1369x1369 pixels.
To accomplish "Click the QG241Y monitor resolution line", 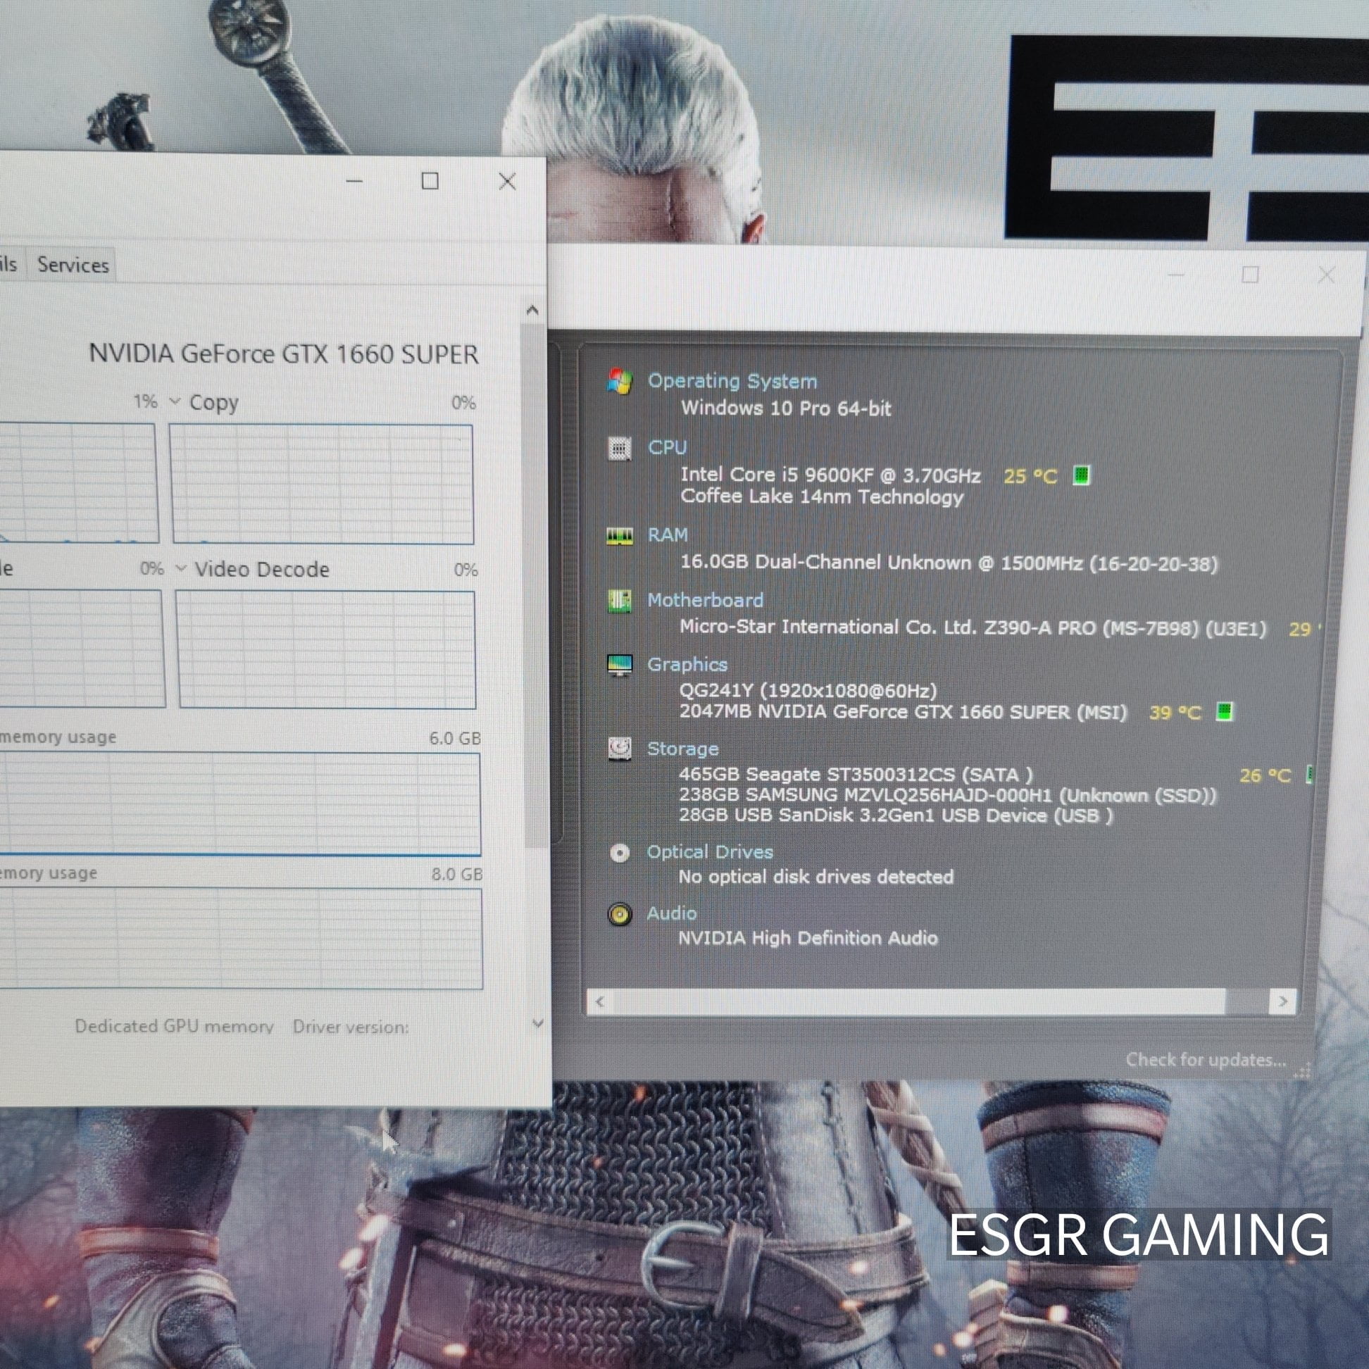I will tap(808, 690).
